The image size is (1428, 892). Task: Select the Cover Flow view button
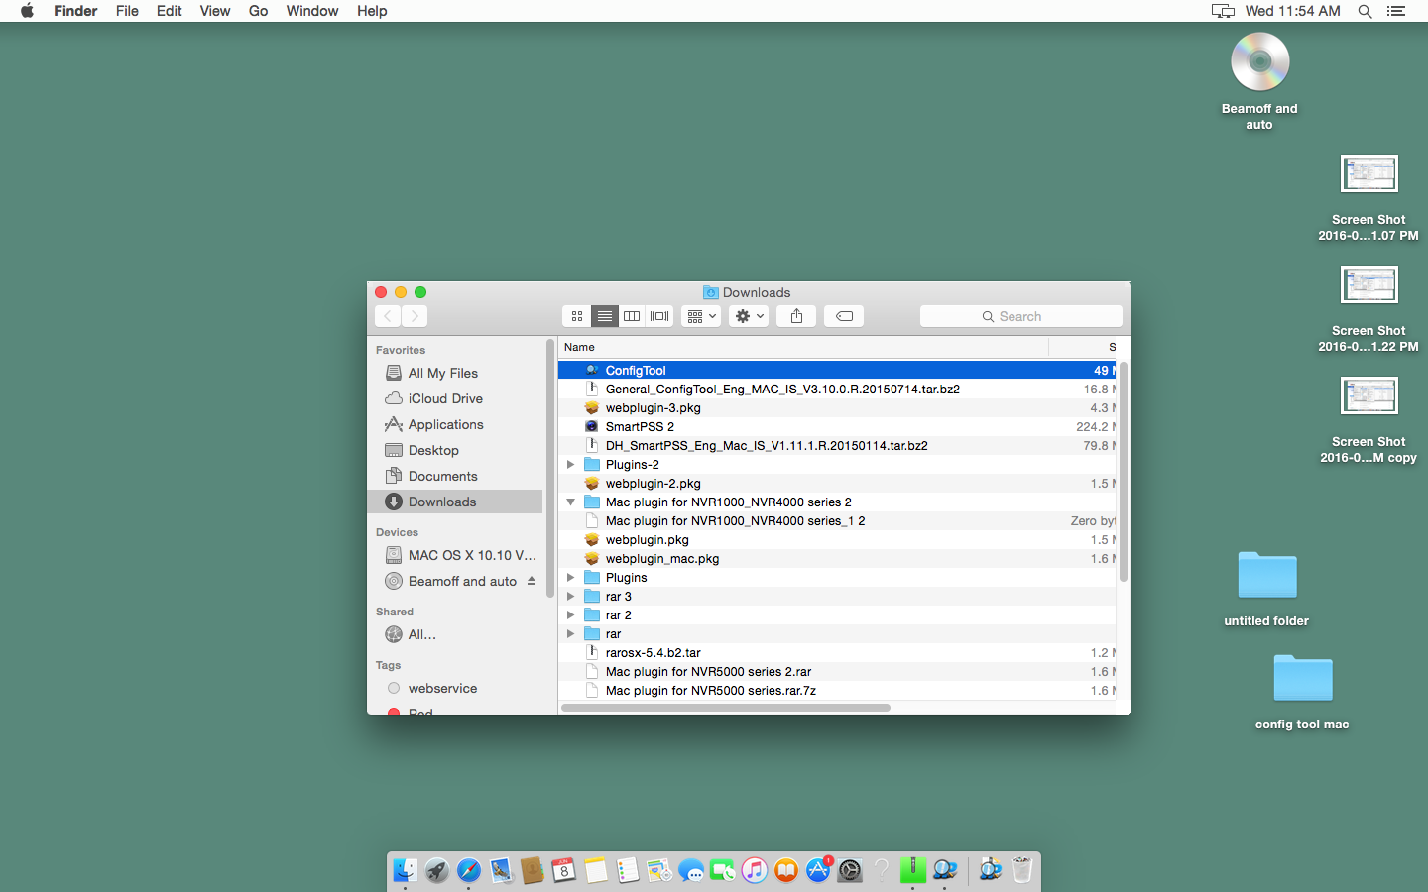(x=659, y=316)
